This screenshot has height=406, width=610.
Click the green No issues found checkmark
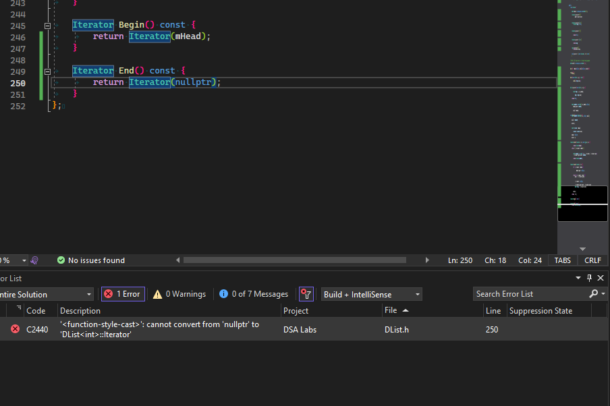[x=61, y=260]
